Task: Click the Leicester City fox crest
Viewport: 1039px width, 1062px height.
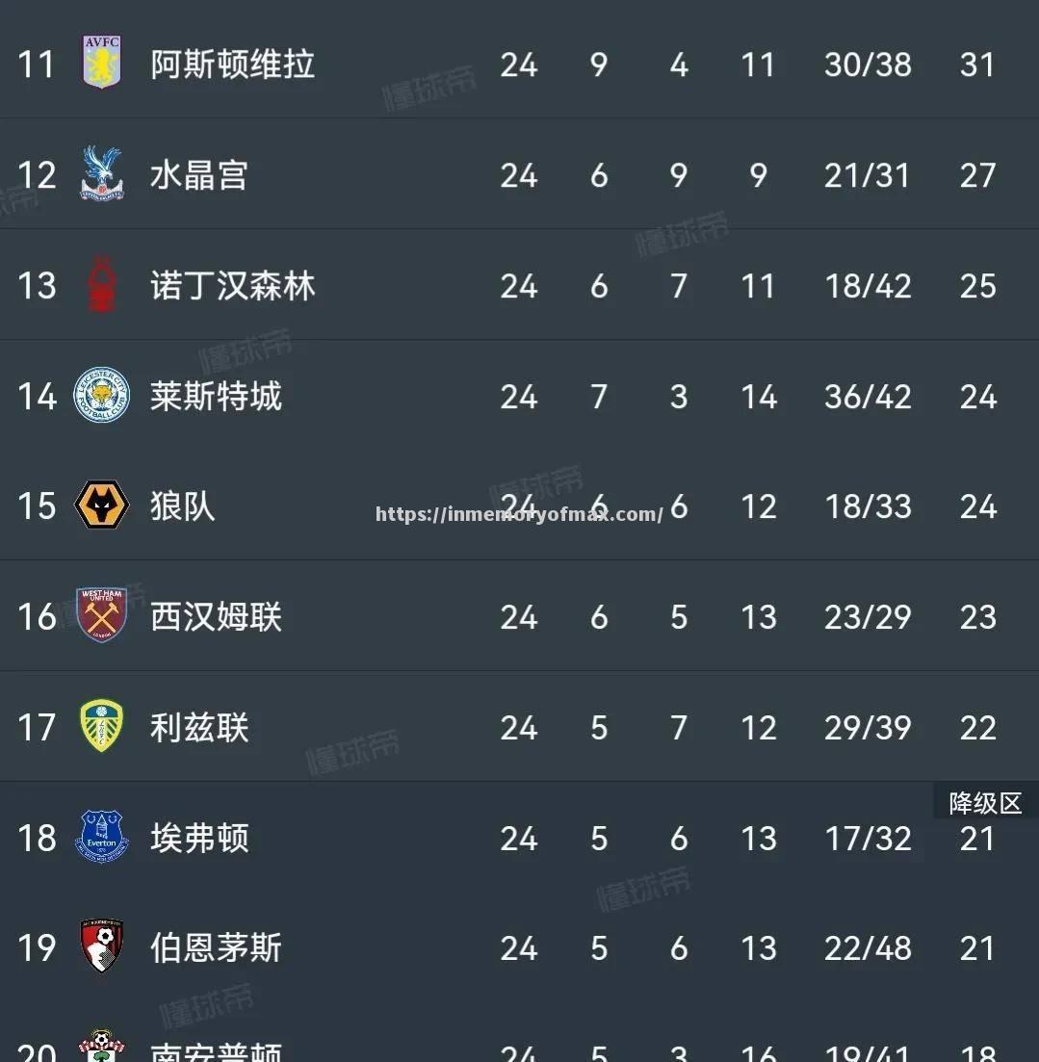Action: [101, 396]
